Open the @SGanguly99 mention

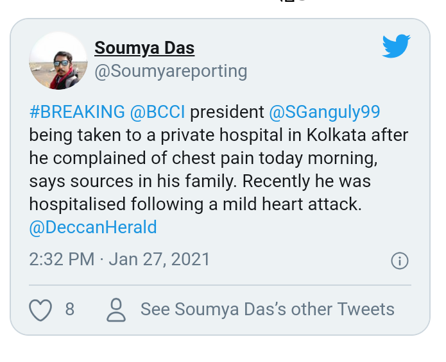click(325, 112)
